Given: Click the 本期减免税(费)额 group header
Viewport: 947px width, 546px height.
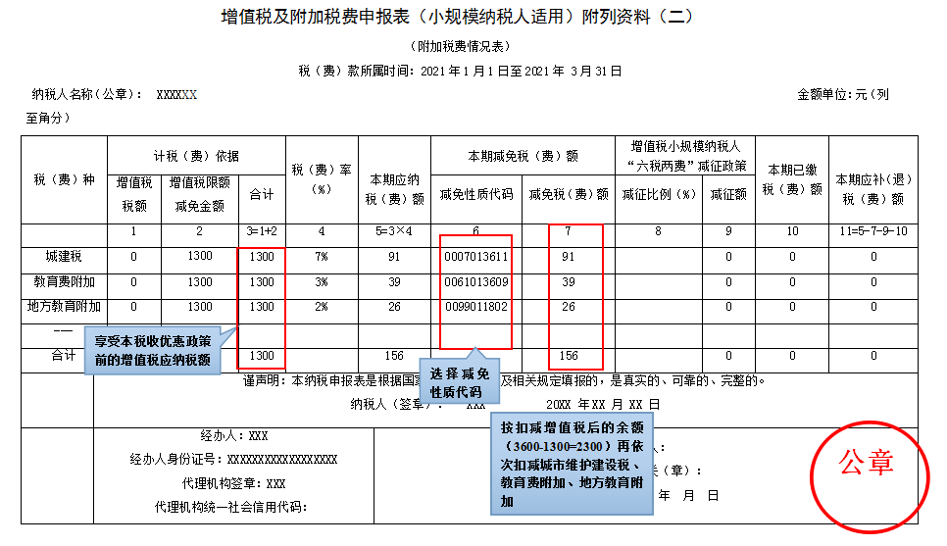Looking at the screenshot, I should tap(523, 157).
